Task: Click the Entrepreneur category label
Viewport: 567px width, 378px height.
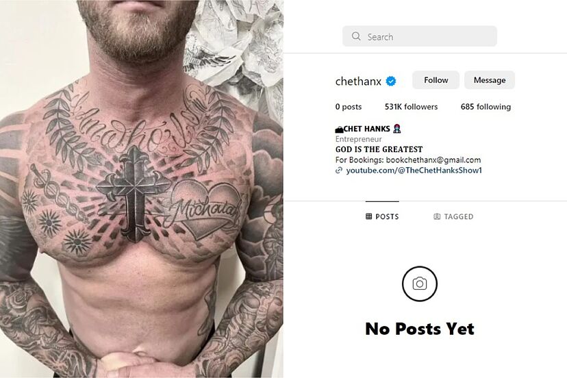Action: (x=358, y=139)
